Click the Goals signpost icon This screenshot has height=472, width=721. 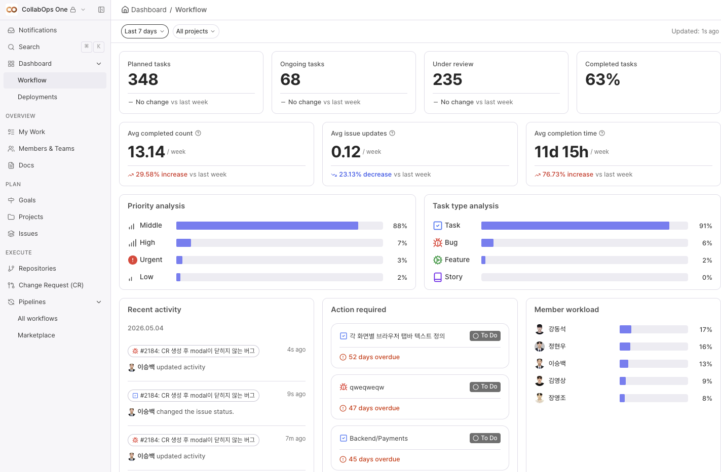(x=11, y=200)
